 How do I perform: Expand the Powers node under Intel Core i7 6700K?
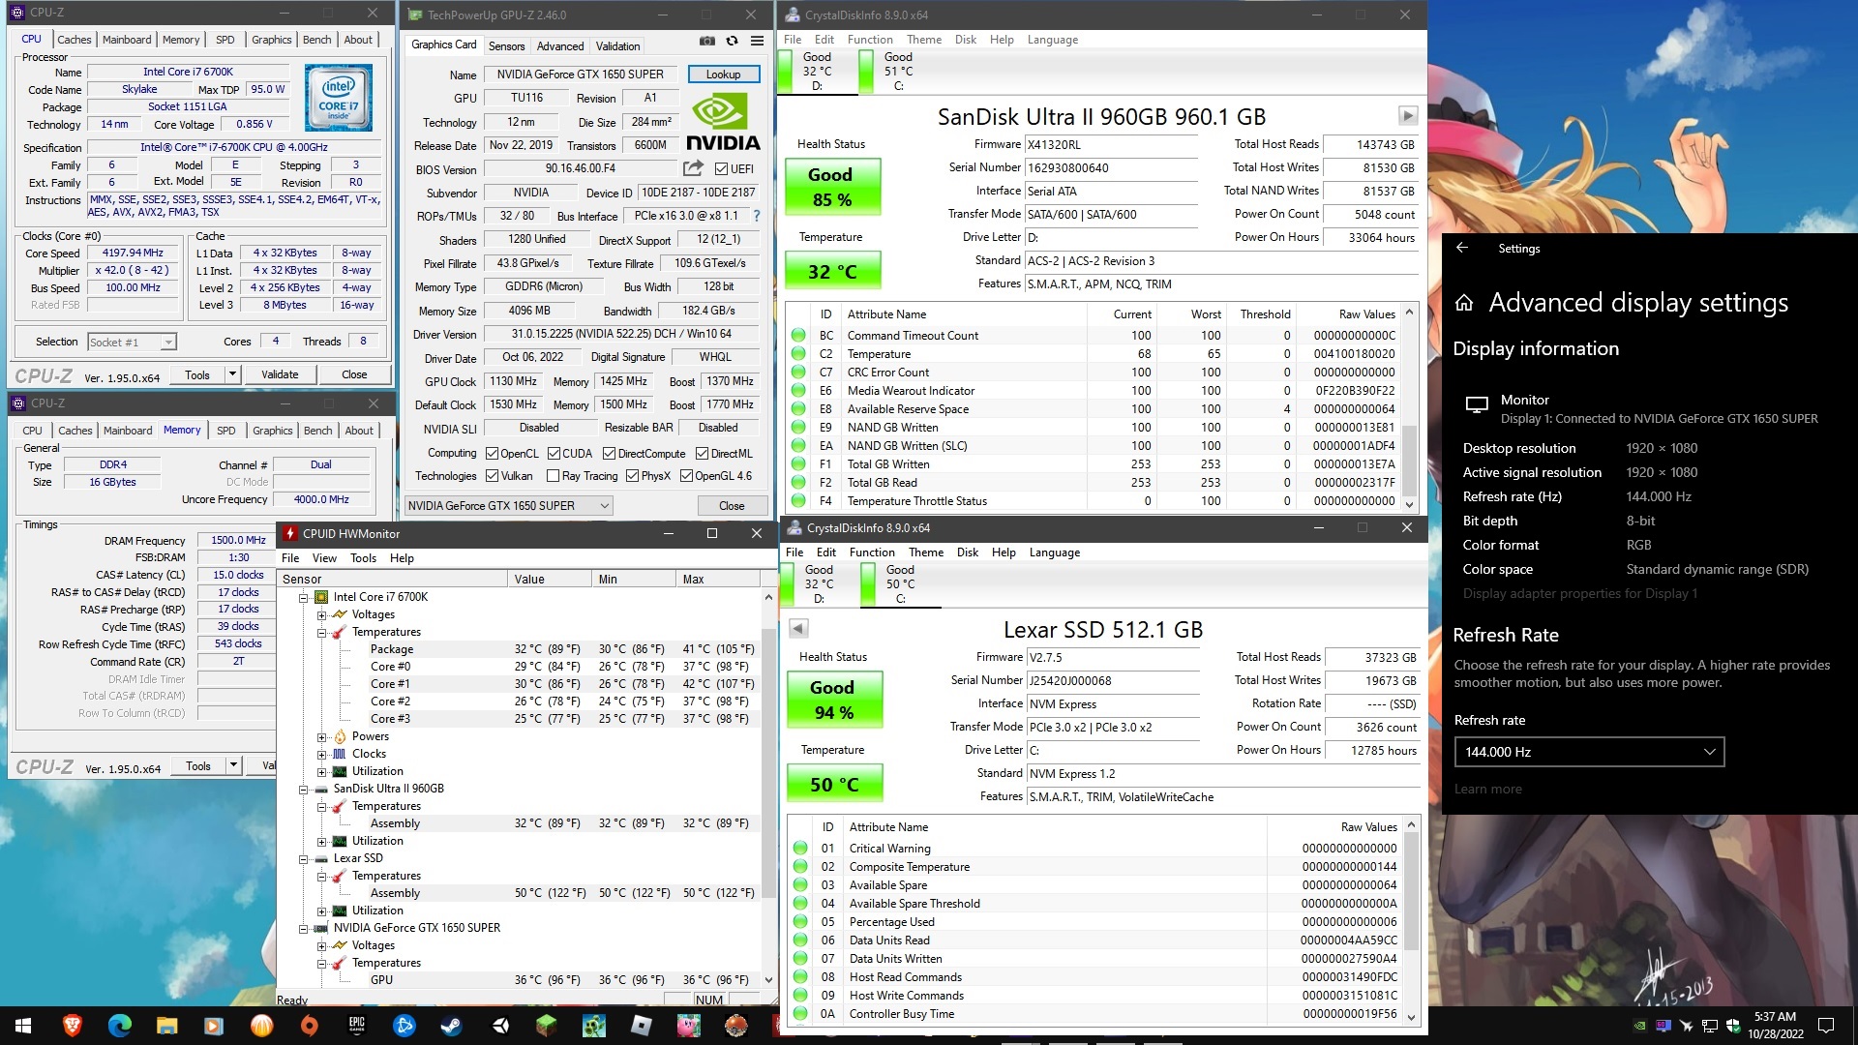click(x=321, y=735)
